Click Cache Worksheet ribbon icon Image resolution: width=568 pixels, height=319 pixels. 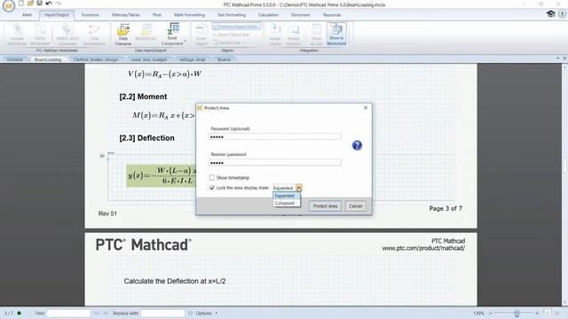(40, 35)
